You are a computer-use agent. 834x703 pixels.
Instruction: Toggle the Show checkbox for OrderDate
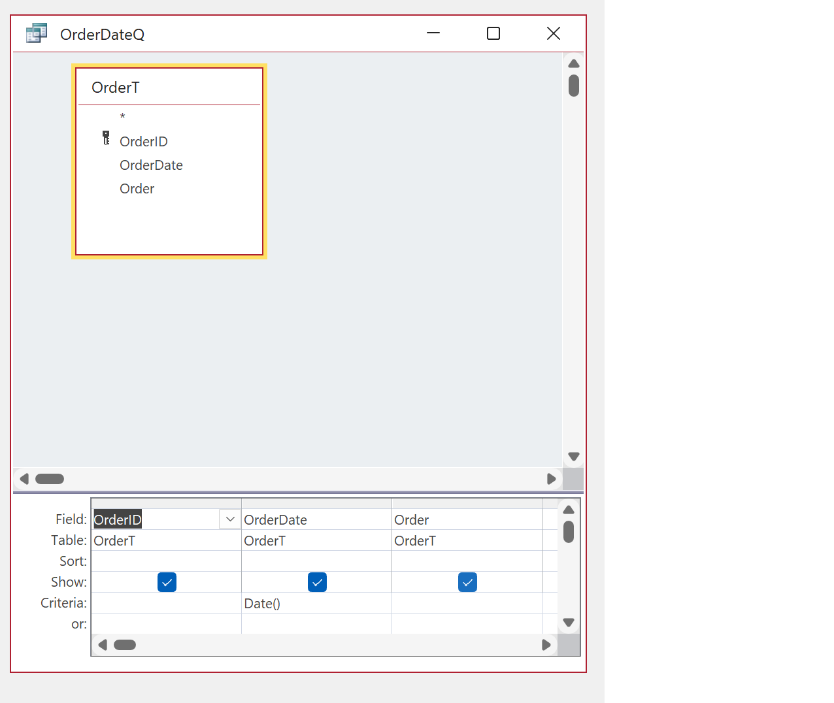coord(317,581)
